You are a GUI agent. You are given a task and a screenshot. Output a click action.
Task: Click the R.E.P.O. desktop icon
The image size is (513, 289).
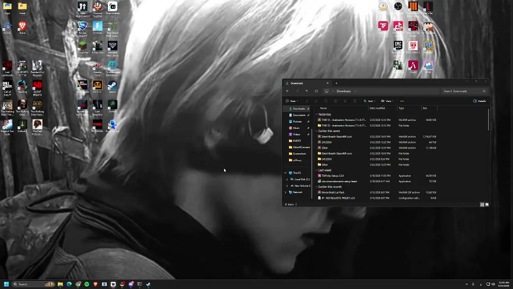(97, 87)
